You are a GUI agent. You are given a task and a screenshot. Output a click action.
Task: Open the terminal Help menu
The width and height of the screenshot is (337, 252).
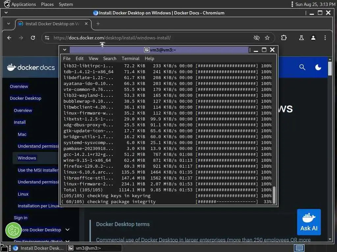pos(149,58)
